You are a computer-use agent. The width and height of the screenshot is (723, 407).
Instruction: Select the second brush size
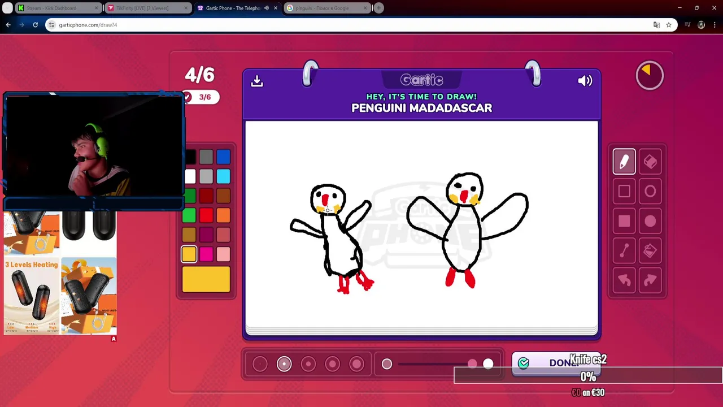pyautogui.click(x=284, y=364)
